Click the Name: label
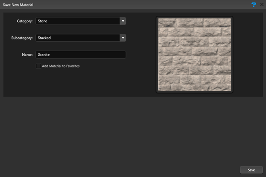266x177 pixels. pos(27,55)
